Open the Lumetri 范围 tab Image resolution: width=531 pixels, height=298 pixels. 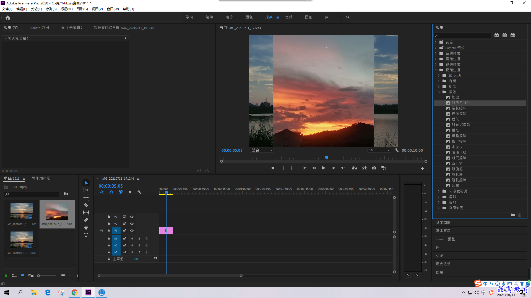pyautogui.click(x=39, y=28)
